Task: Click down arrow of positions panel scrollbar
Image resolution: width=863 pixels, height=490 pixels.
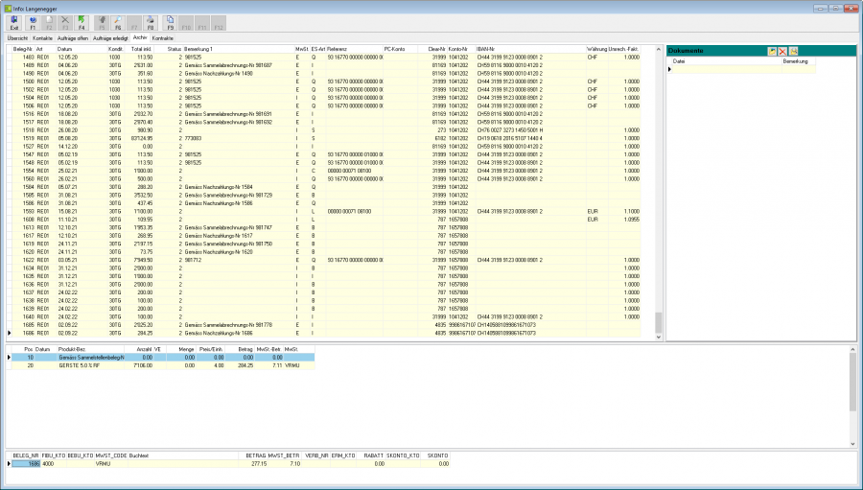Action: point(852,444)
